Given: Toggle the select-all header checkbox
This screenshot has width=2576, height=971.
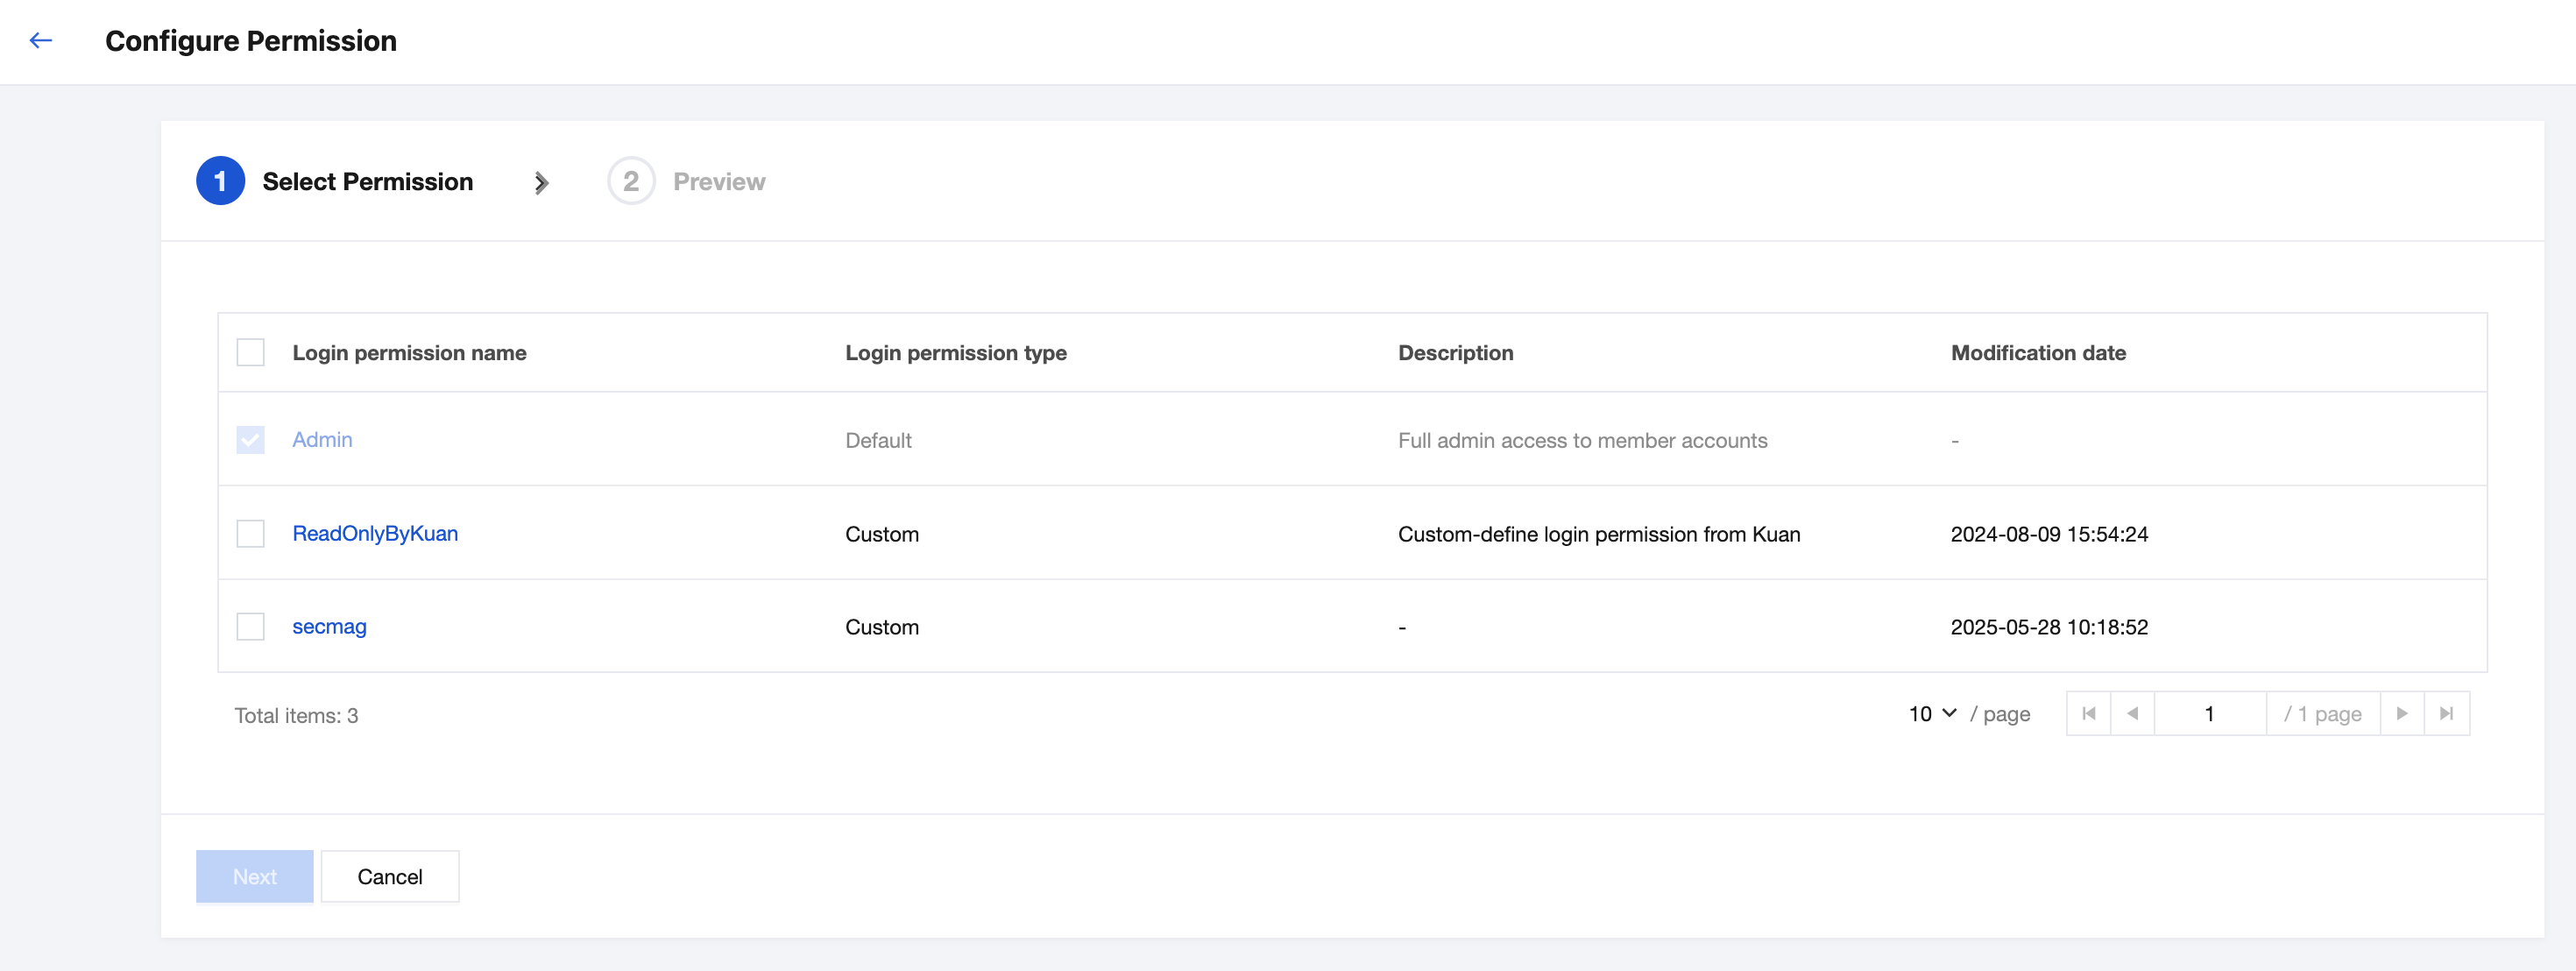Looking at the screenshot, I should [250, 353].
